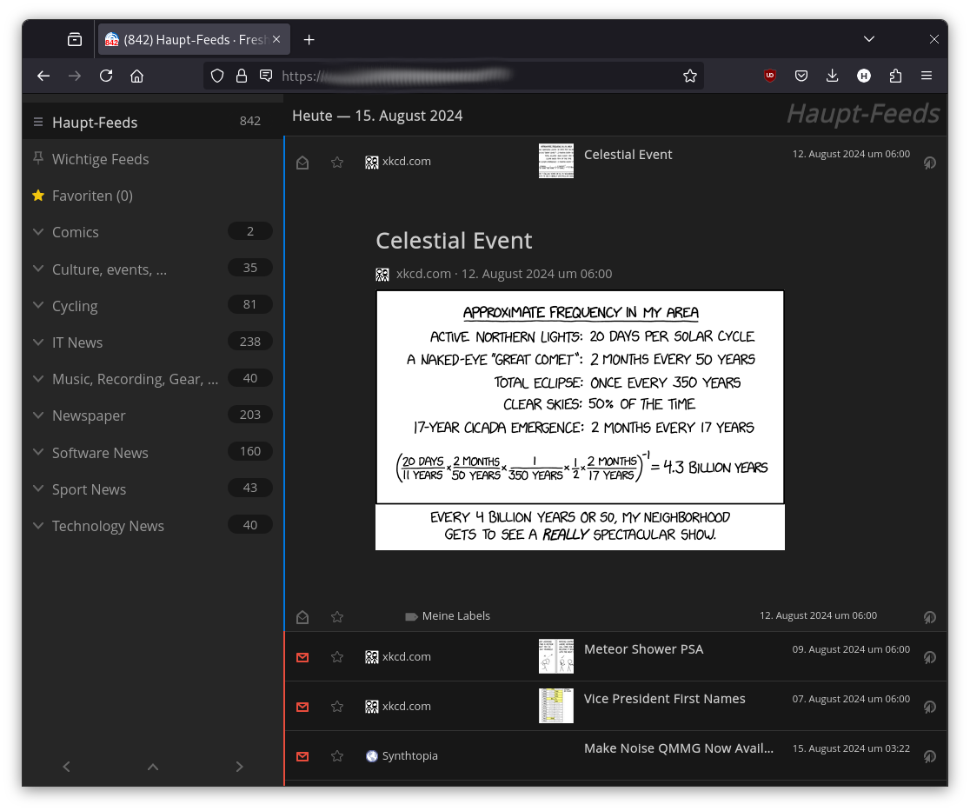970x811 pixels.
Task: Expand the Comics category chevron
Action: click(38, 232)
